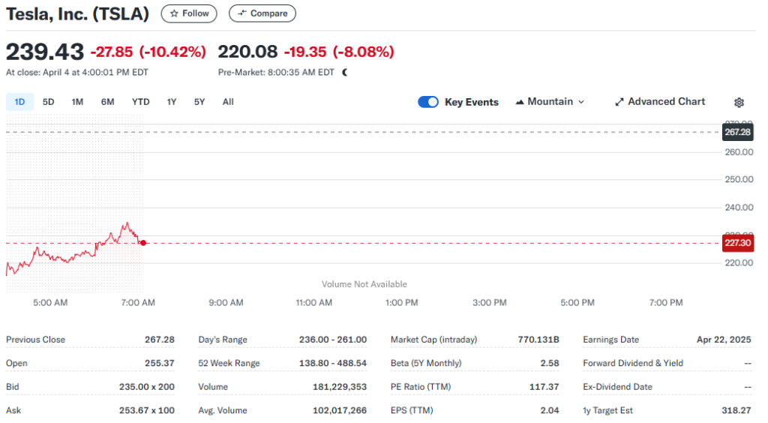The width and height of the screenshot is (768, 423).
Task: Click the moon icon beside Pre-Market time
Action: 345,73
